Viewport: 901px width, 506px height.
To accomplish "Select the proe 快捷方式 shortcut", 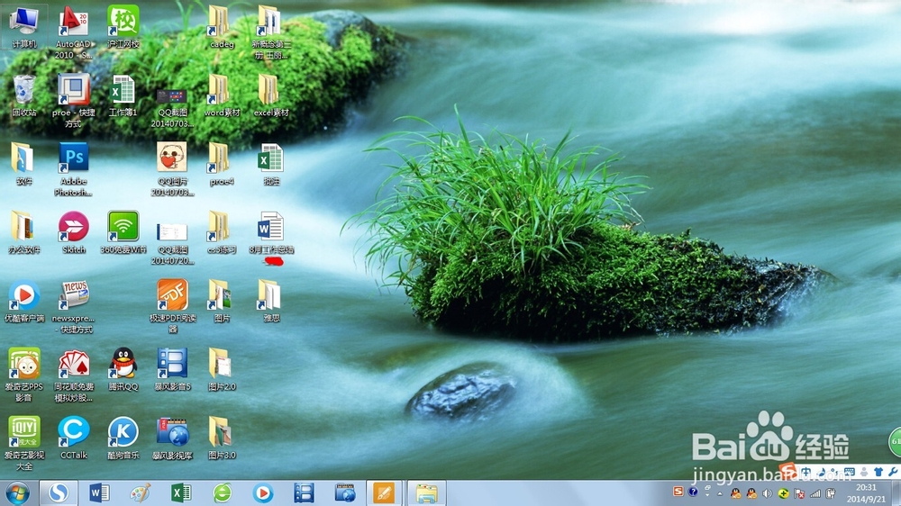I will pos(74,101).
